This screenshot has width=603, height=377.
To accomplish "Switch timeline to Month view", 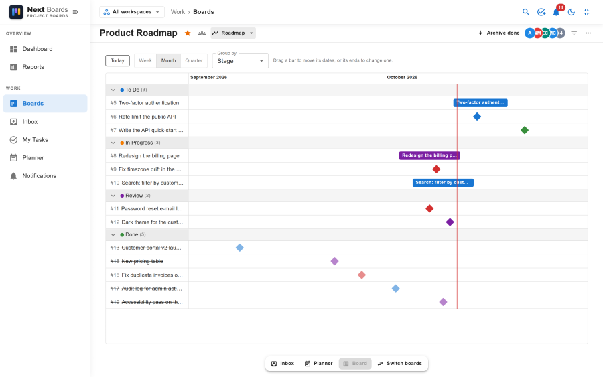I will click(168, 60).
